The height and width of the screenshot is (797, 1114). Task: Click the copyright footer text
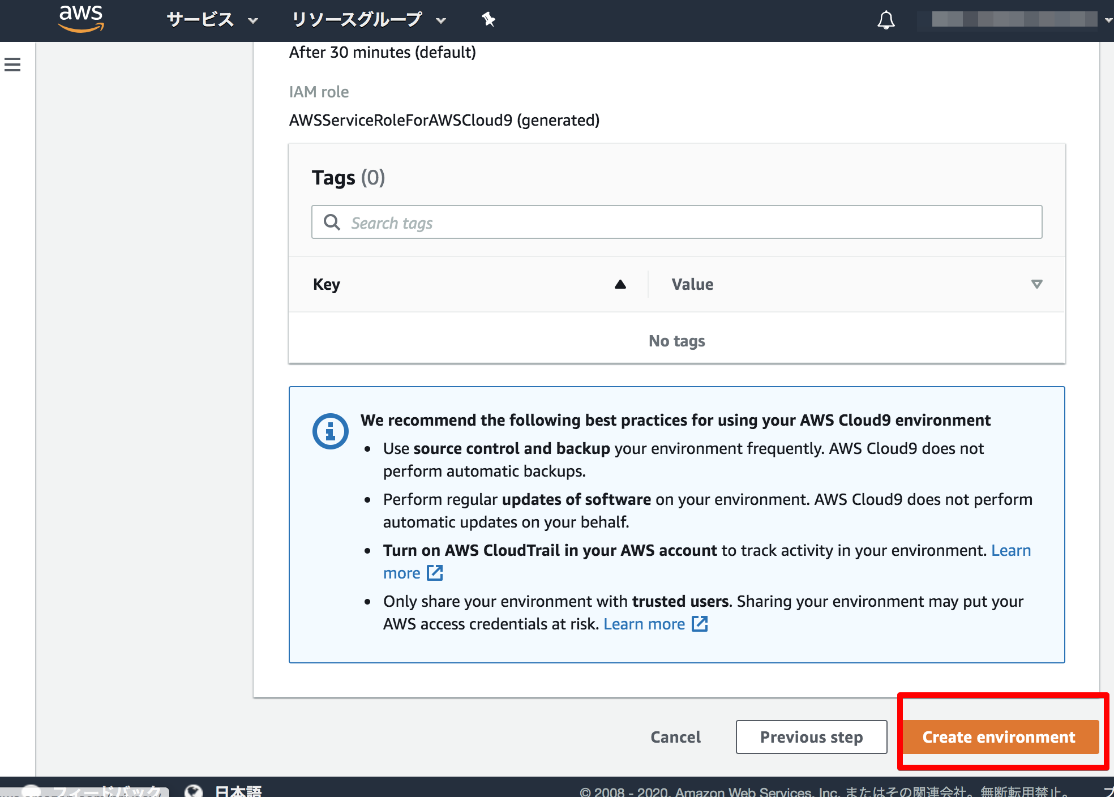(x=825, y=791)
